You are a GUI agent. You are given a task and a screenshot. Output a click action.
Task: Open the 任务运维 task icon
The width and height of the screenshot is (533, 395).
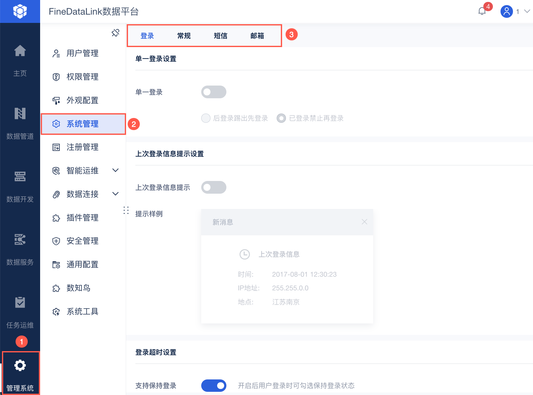pyautogui.click(x=20, y=302)
